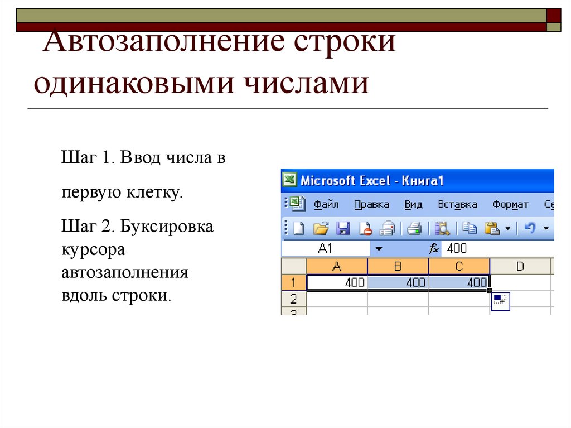Click the fx Insert Function button

[433, 249]
